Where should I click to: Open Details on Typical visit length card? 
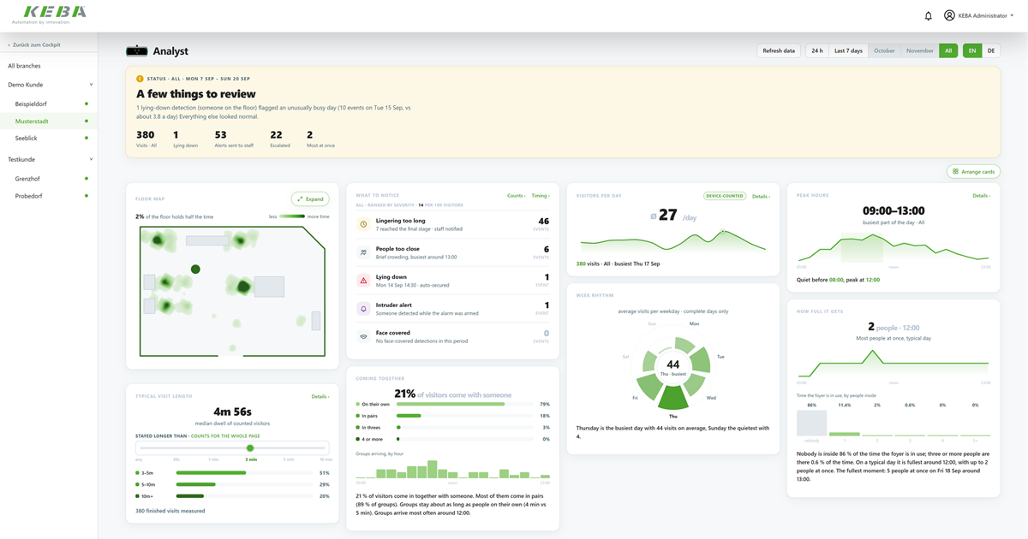tap(320, 396)
